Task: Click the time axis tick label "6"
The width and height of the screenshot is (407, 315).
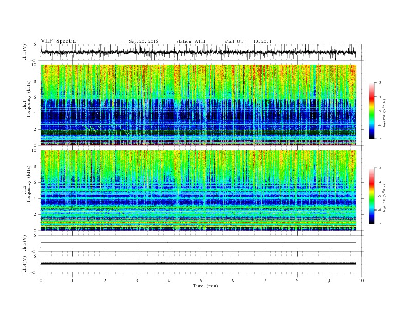Action: coord(233,281)
